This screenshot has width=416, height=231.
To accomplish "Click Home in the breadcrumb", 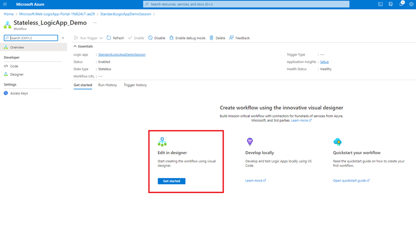I will point(9,14).
